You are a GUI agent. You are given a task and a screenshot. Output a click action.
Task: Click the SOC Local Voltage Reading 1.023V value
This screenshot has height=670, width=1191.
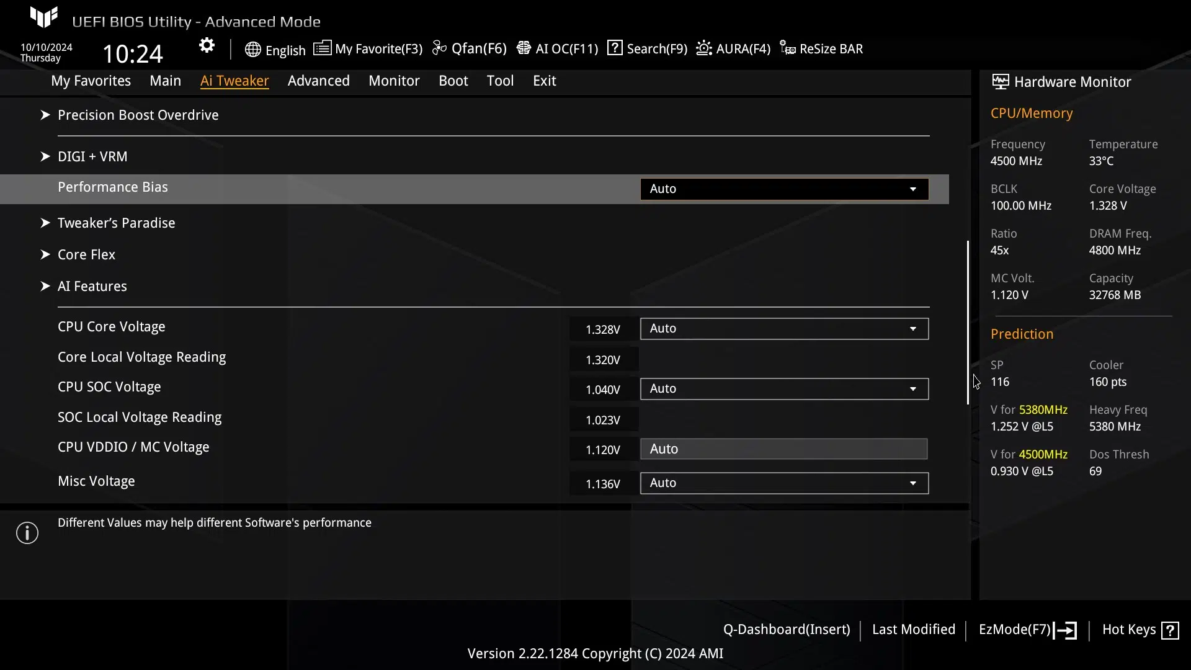click(x=603, y=420)
